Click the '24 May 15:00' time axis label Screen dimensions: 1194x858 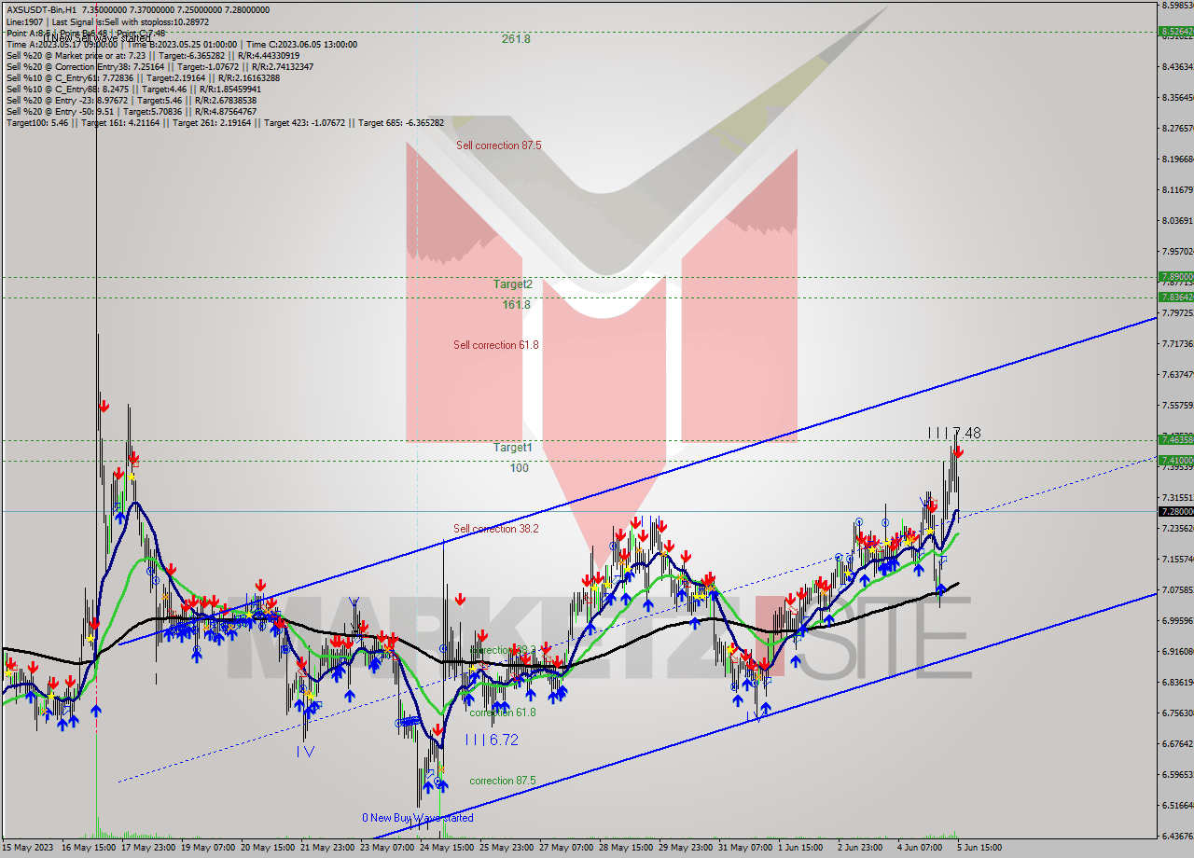pos(447,848)
